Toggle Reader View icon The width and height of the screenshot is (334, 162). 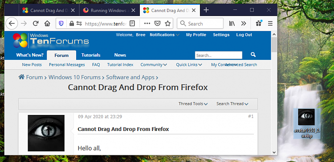[x=132, y=24]
